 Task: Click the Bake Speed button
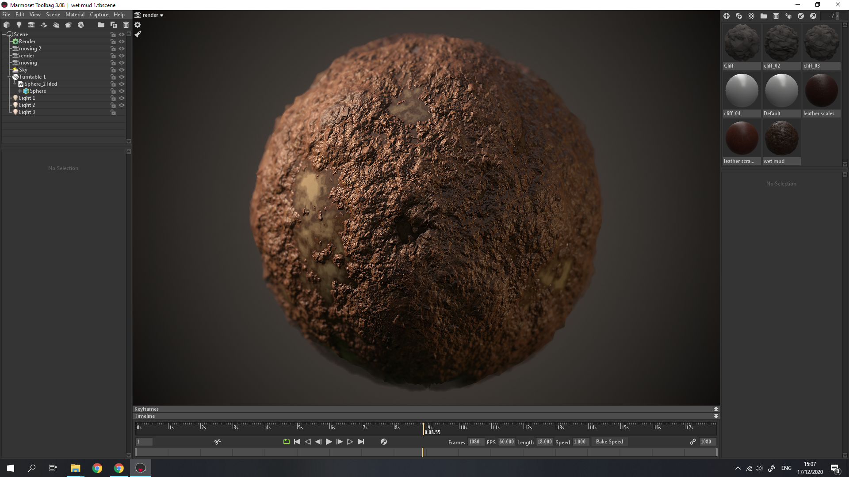(609, 442)
